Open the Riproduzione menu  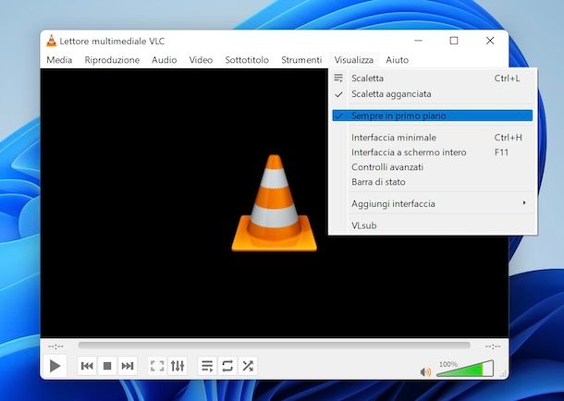coord(112,60)
